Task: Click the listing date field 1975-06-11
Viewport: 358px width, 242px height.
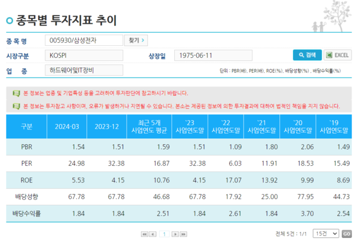Action: coord(213,55)
